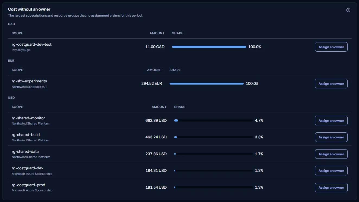Click the rg-shared-build share progress bar
The width and height of the screenshot is (359, 202).
point(214,137)
